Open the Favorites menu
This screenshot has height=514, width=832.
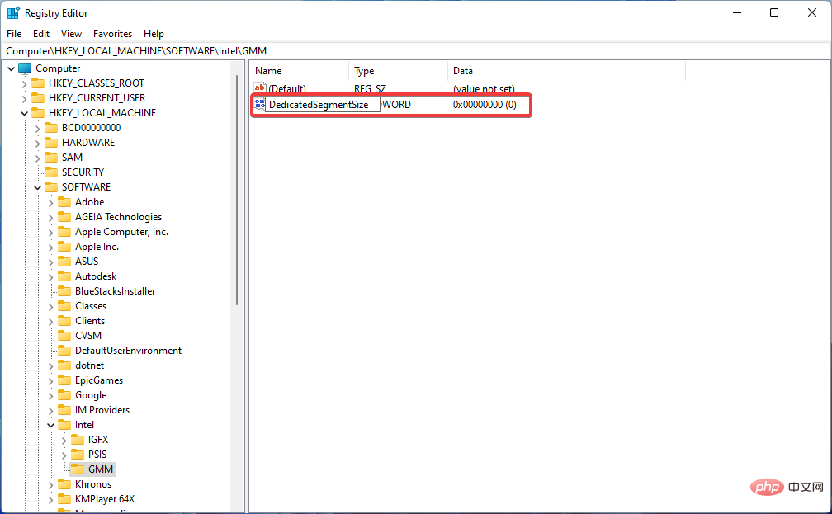(x=112, y=34)
